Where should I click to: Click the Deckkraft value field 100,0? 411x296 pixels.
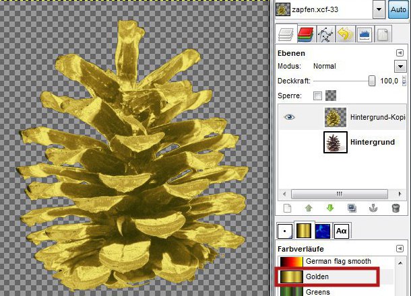pos(389,81)
